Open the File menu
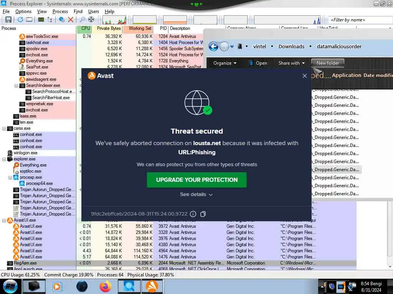The width and height of the screenshot is (393, 294). click(x=6, y=11)
